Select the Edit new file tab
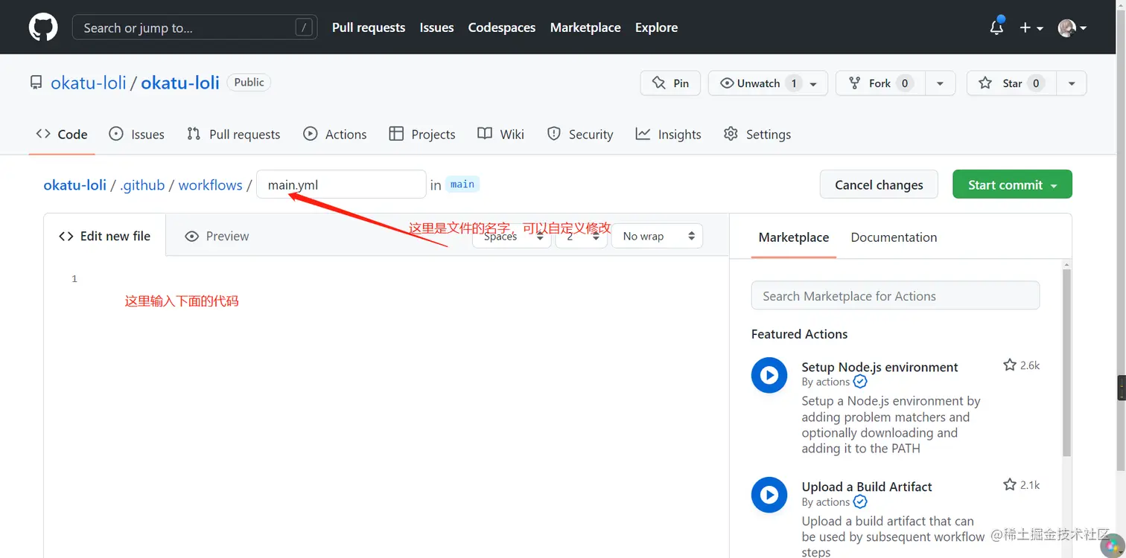Viewport: 1126px width, 558px height. click(x=105, y=236)
